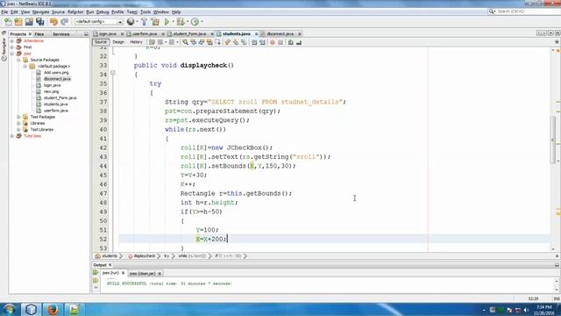Select students.java in the project tree
This screenshot has height=316, width=561.
pos(55,104)
